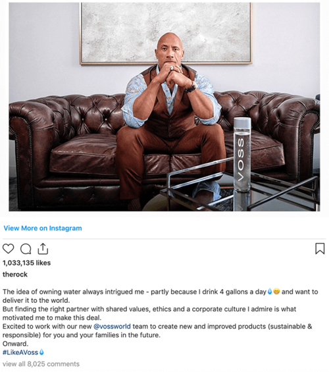Open the therock profile username
The height and width of the screenshot is (372, 329).
point(15,275)
